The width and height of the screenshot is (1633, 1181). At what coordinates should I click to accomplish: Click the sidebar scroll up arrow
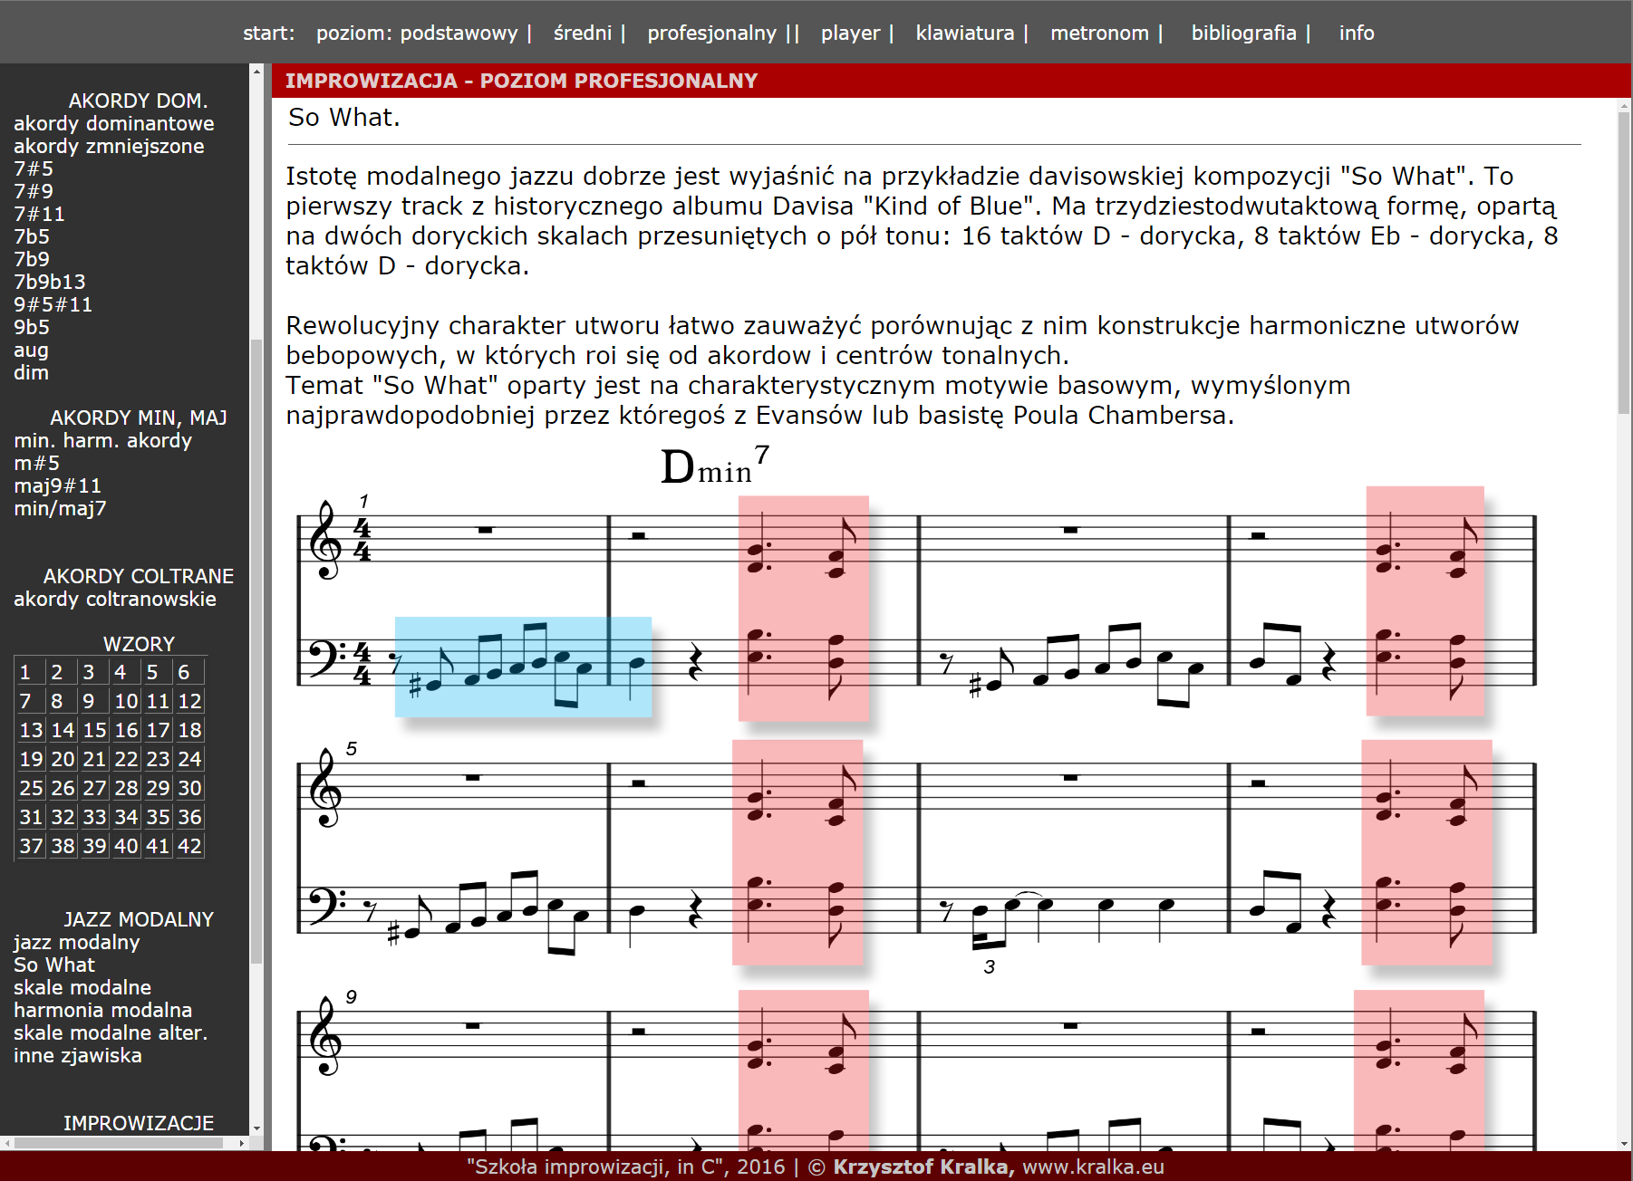click(256, 72)
